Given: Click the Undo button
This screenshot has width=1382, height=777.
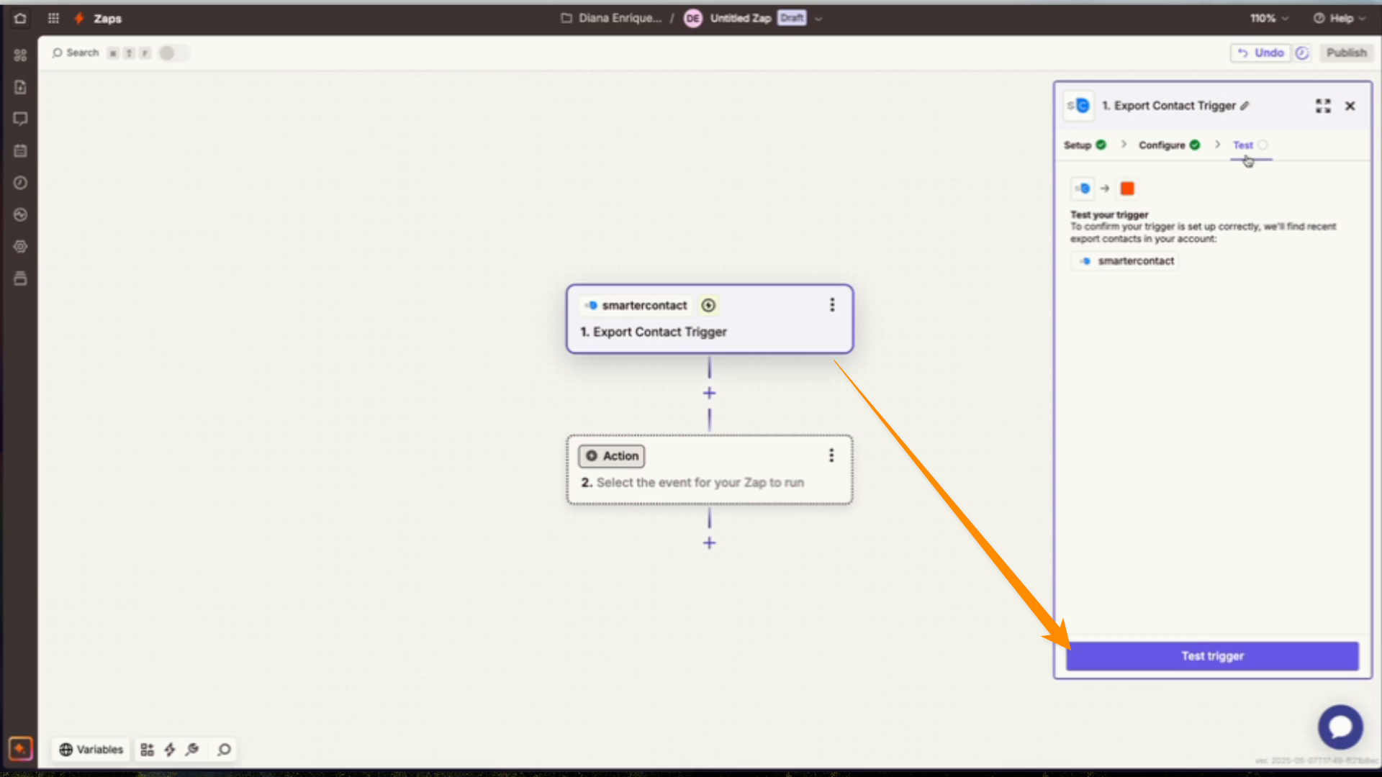Looking at the screenshot, I should 1260,53.
